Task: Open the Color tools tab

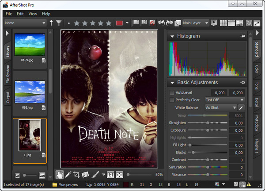Action: coord(257,69)
